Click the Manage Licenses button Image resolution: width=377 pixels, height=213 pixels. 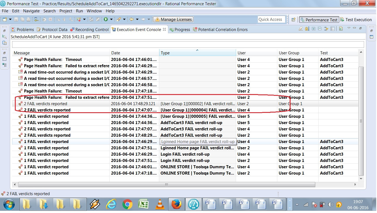point(173,19)
